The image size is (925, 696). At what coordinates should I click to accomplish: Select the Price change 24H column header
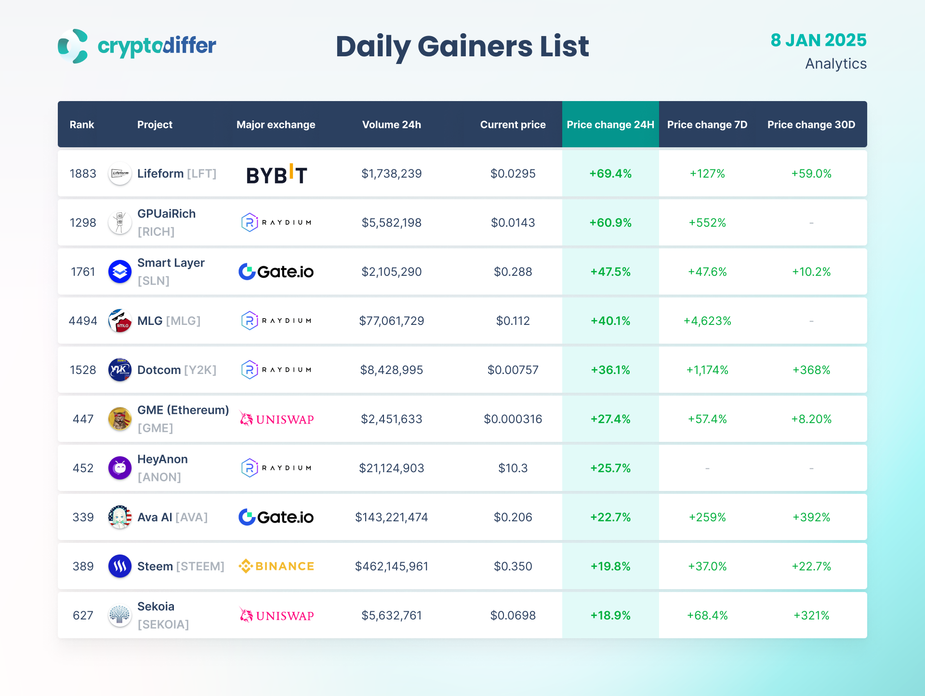pyautogui.click(x=610, y=125)
